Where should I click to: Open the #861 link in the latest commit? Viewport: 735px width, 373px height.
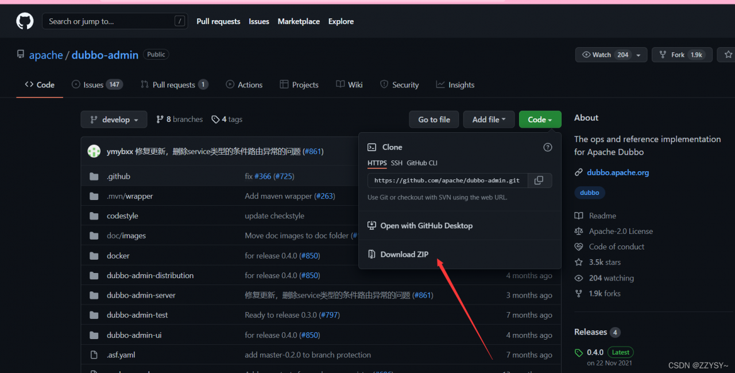coord(314,152)
